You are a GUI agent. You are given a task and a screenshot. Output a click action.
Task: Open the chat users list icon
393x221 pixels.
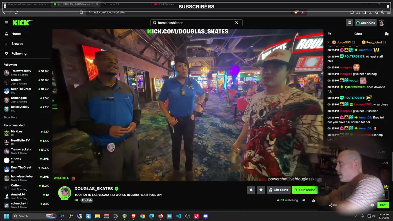point(387,34)
